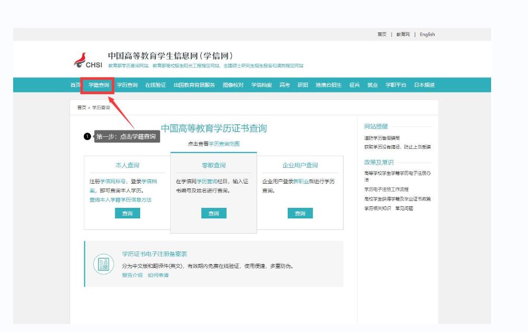Click the certificate record form icon
This screenshot has height=332, width=528.
[103, 264]
